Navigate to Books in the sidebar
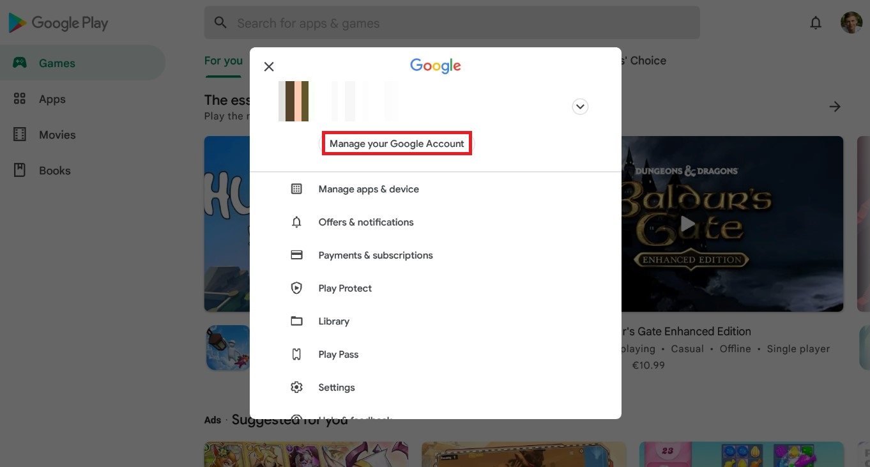This screenshot has width=870, height=467. (x=54, y=171)
